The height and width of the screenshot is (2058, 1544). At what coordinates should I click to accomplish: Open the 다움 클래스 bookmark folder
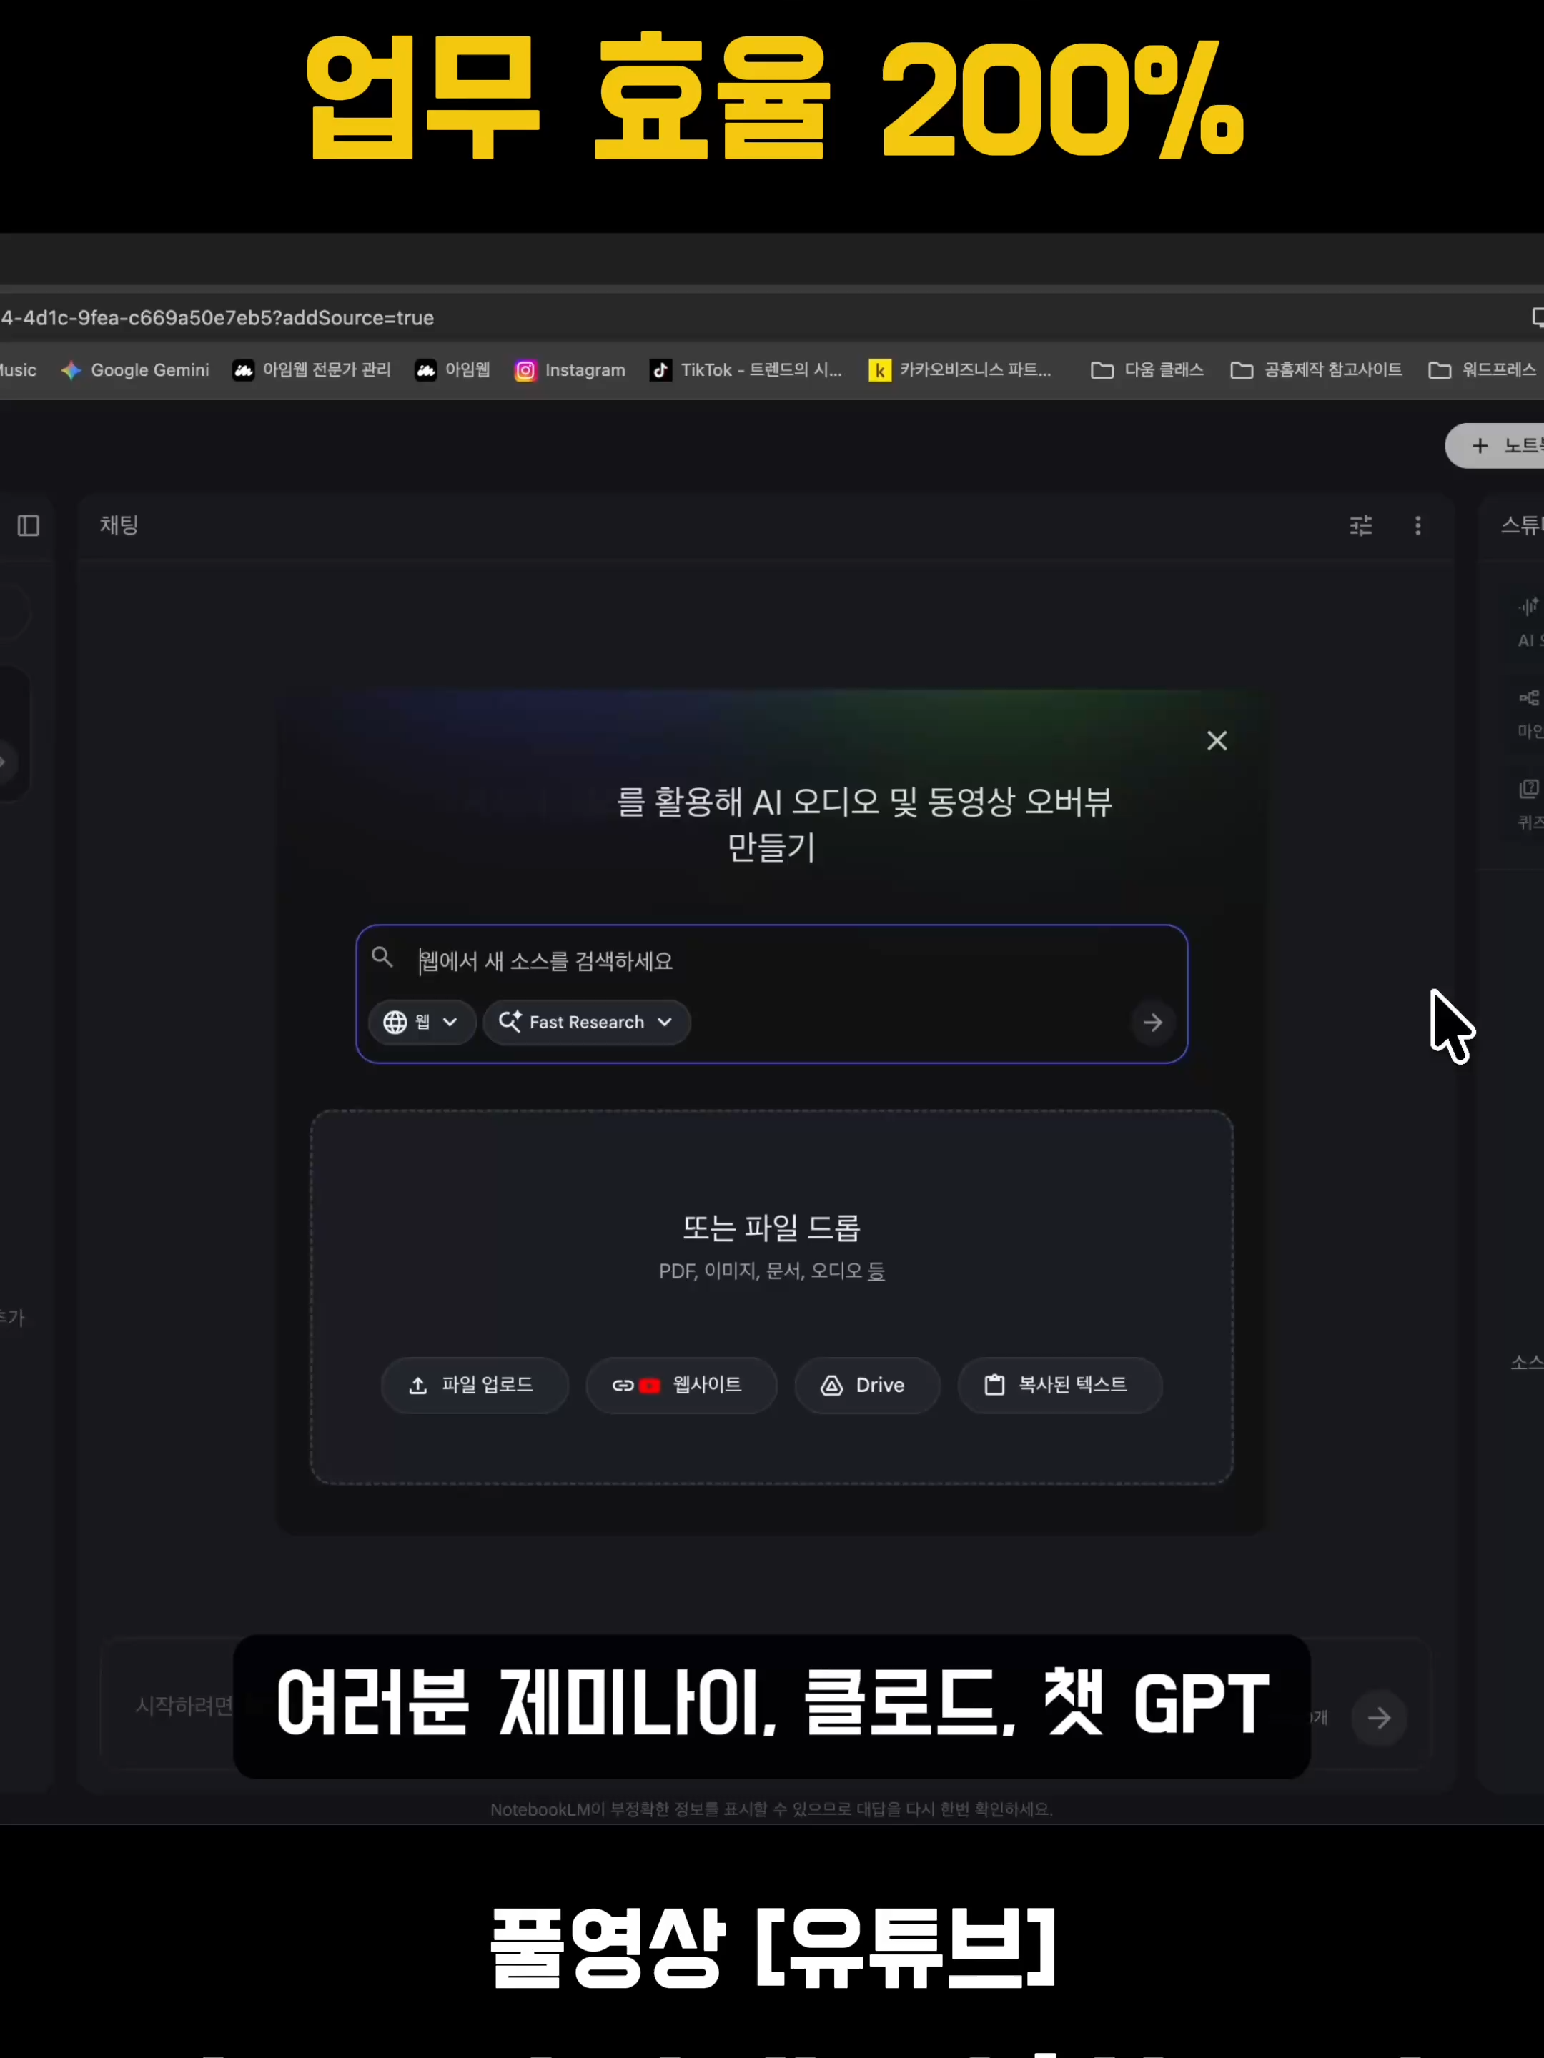(x=1147, y=370)
